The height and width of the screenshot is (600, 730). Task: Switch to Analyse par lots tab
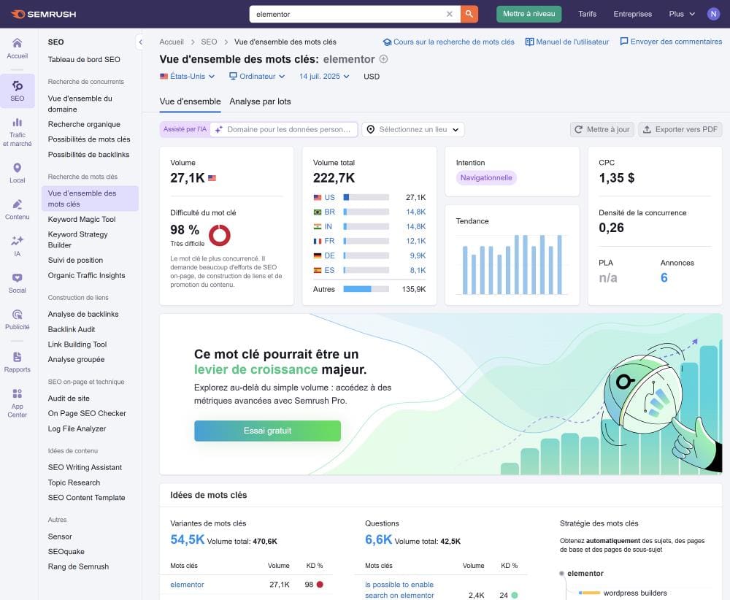click(260, 101)
